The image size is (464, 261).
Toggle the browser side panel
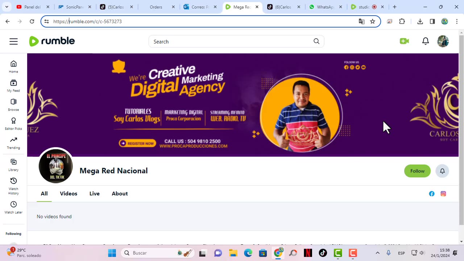432,21
